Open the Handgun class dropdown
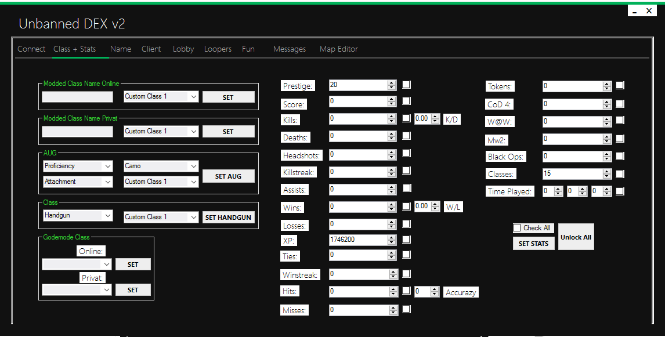The image size is (665, 337). (78, 216)
